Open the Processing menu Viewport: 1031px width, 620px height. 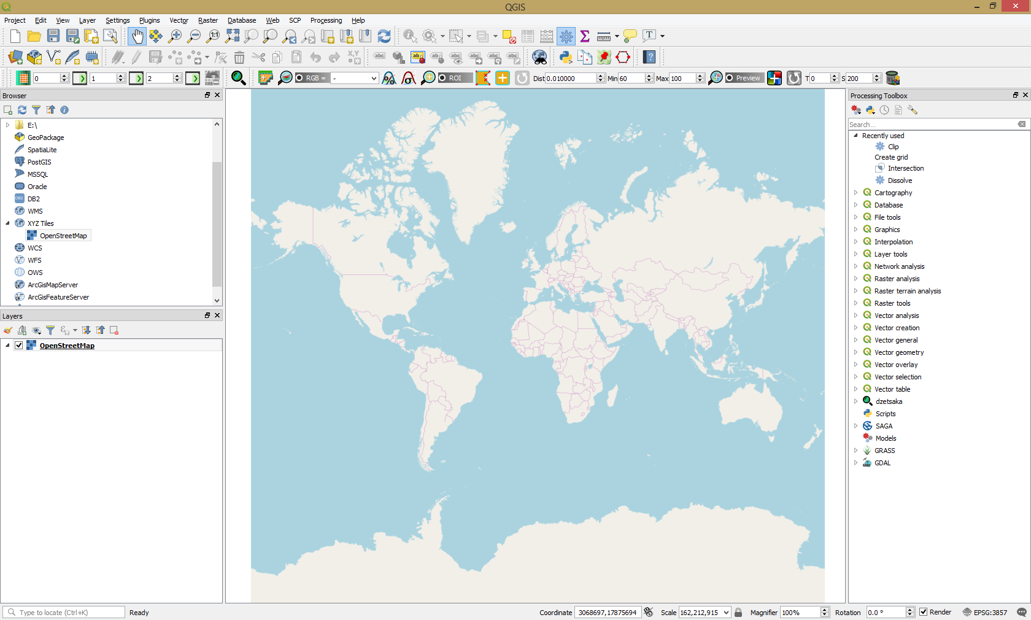pyautogui.click(x=326, y=20)
